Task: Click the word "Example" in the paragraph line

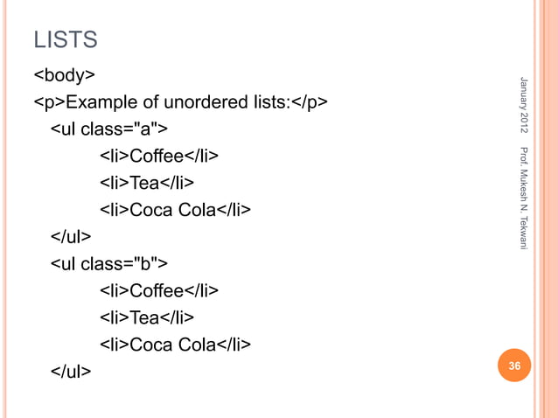Action: [98, 103]
